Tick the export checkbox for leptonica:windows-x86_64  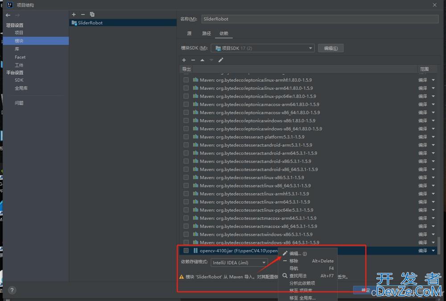coord(186,129)
